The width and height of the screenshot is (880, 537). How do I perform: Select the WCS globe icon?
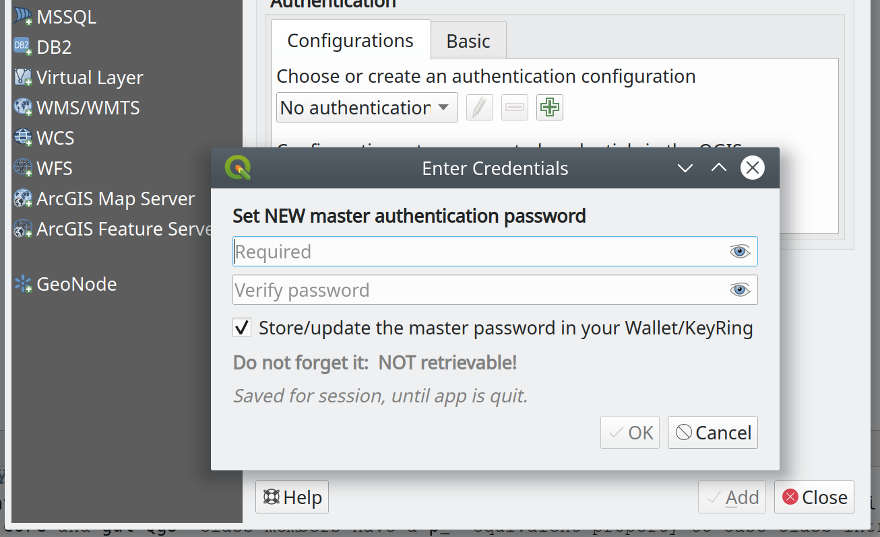click(23, 138)
